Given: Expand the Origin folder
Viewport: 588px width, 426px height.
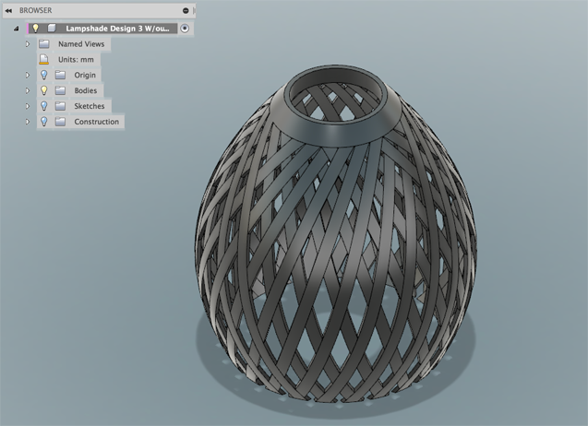Looking at the screenshot, I should (28, 75).
